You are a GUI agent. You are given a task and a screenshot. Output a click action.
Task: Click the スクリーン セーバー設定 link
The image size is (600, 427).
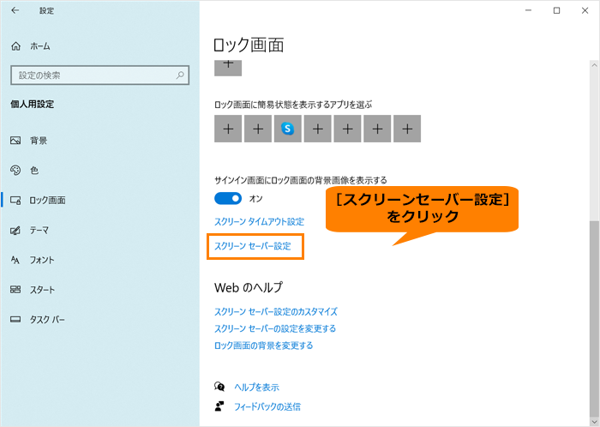click(x=253, y=246)
